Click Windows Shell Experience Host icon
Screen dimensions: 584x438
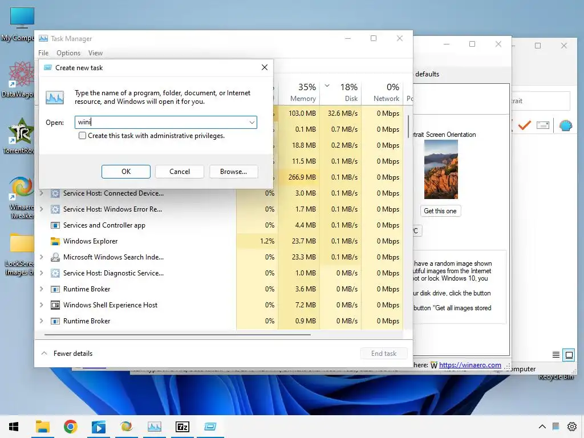click(55, 305)
